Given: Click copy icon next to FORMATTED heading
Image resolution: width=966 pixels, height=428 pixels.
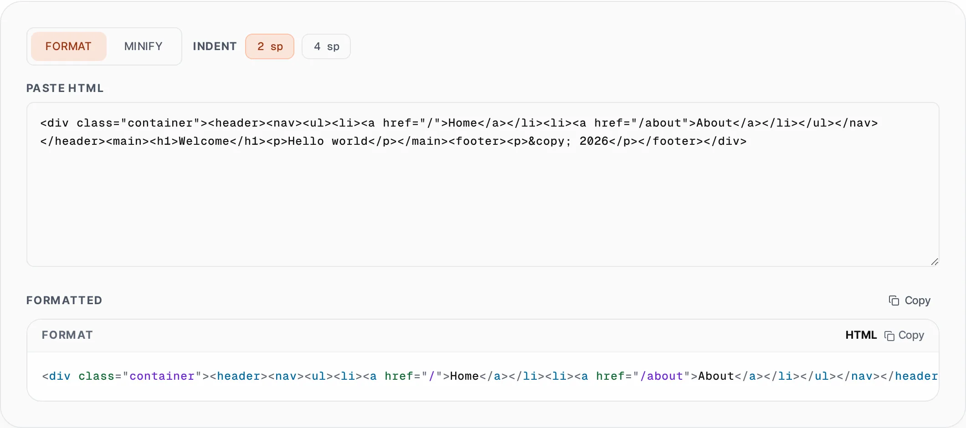Looking at the screenshot, I should (894, 301).
